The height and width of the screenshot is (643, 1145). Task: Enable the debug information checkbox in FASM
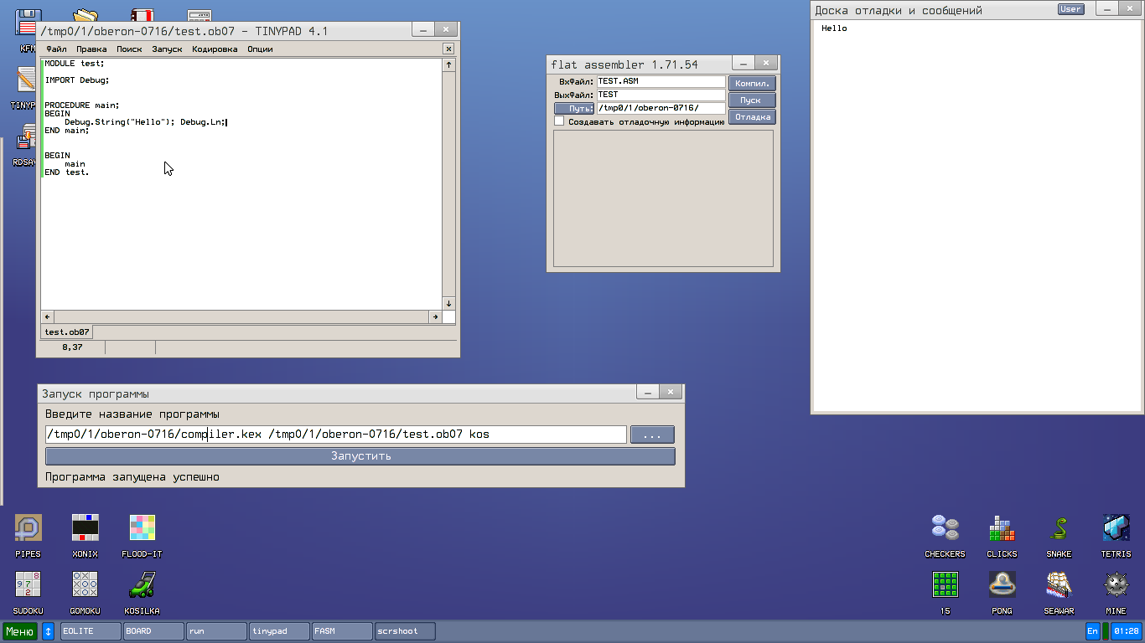tap(559, 121)
